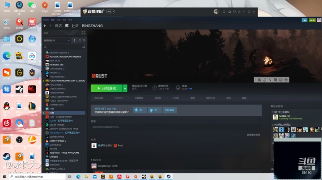Open the BINGZHANG profile tab
The width and height of the screenshot is (322, 180).
(93, 26)
